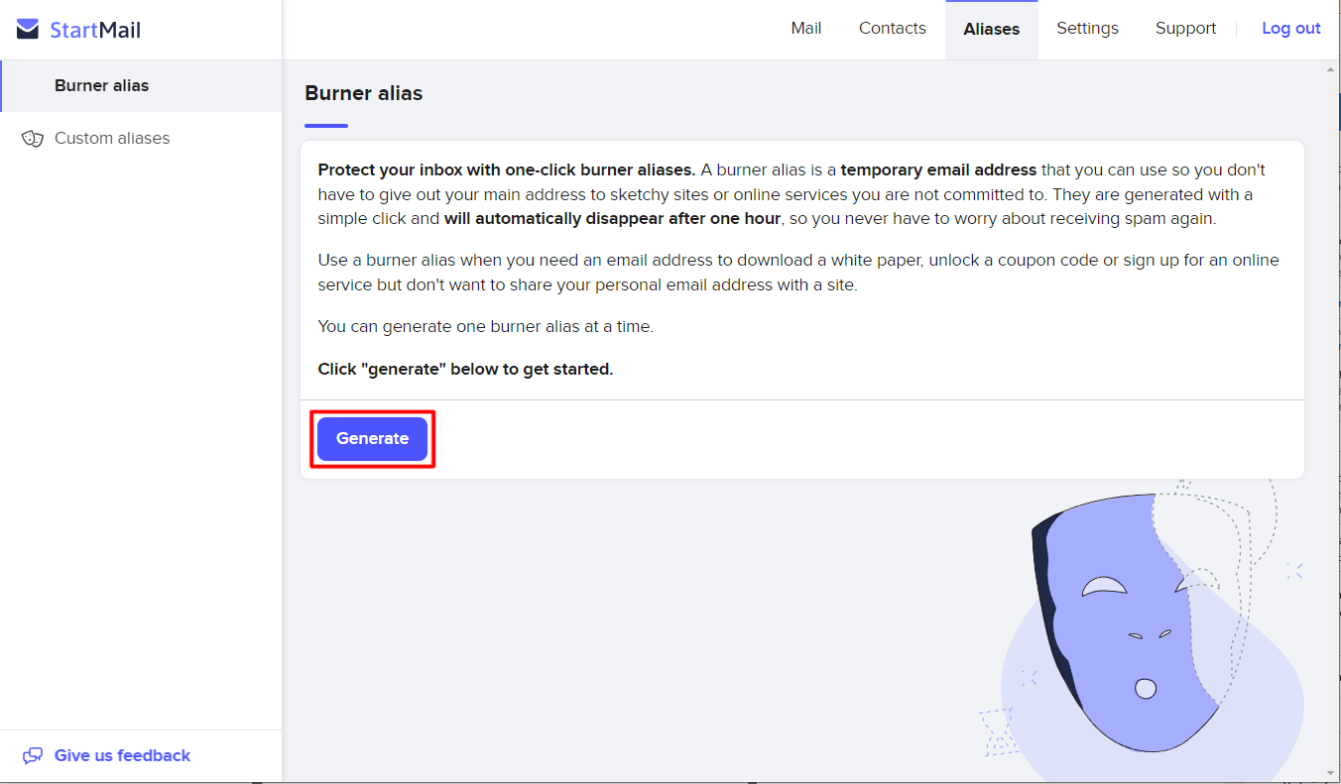Select the Aliases tab

(991, 30)
